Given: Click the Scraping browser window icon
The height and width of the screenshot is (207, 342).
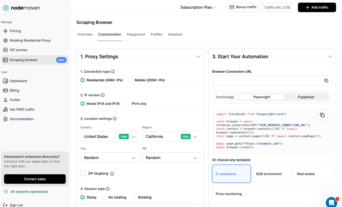Looking at the screenshot, I should 5,60.
